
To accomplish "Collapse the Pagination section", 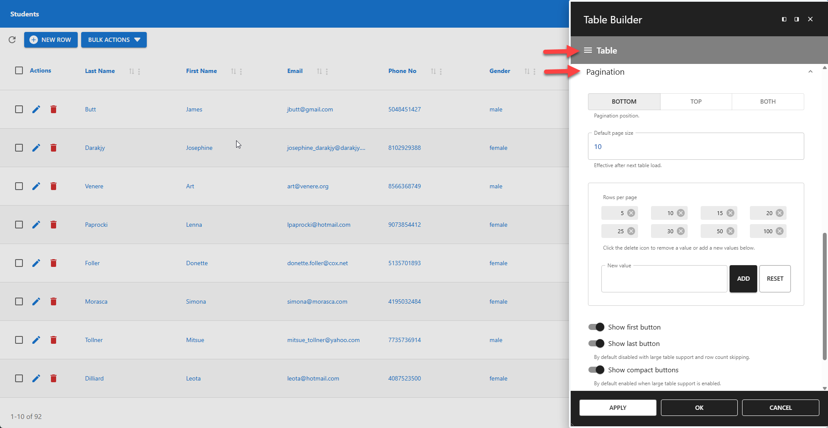I will click(810, 71).
